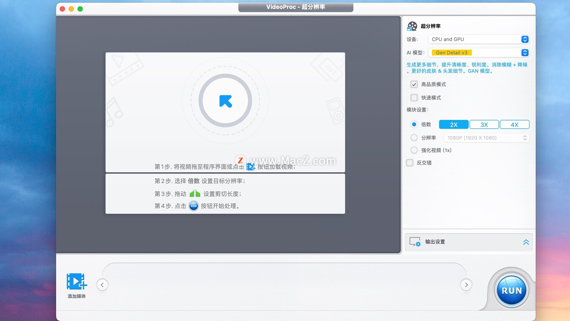Select the 倍数 radio button
The image size is (570, 321).
click(x=414, y=124)
